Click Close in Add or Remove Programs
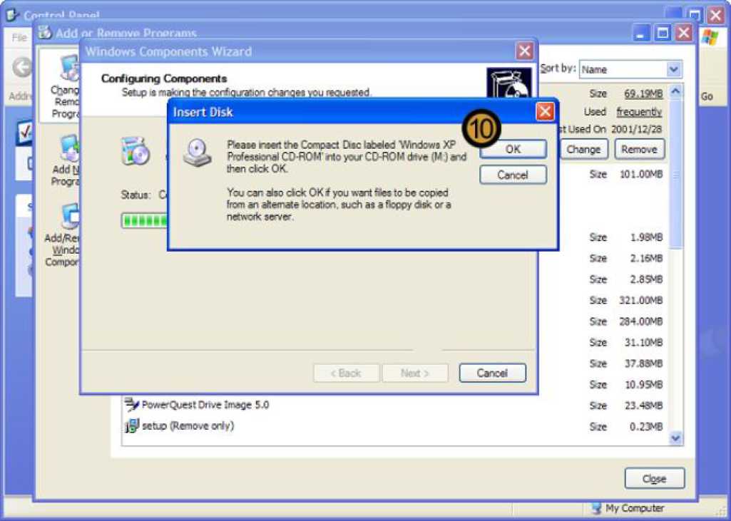Screen dimensions: 731x521 coord(655,479)
